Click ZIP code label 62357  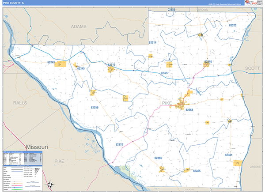[x=165, y=73]
